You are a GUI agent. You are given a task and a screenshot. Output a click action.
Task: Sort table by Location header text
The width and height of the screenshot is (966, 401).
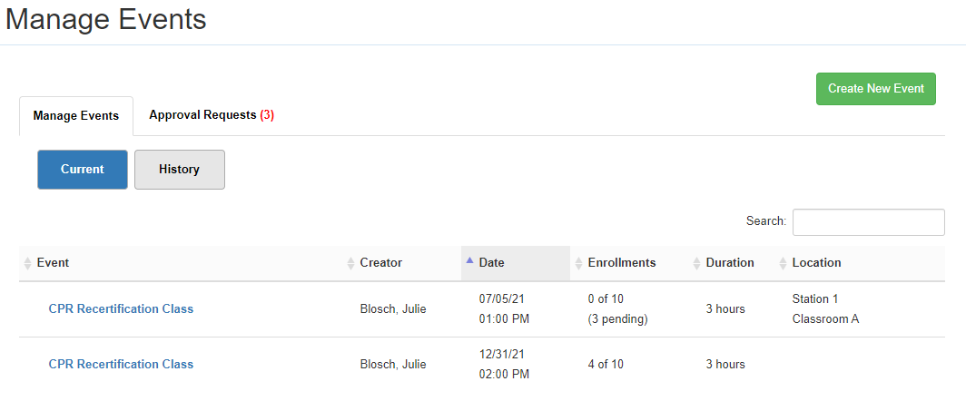[816, 263]
